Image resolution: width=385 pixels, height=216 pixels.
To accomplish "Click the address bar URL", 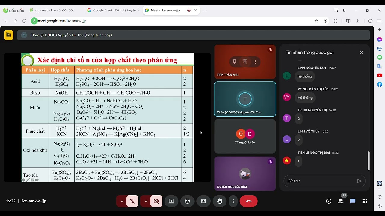I will point(62,21).
